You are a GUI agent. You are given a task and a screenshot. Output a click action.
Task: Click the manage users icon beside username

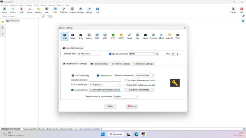(157, 54)
